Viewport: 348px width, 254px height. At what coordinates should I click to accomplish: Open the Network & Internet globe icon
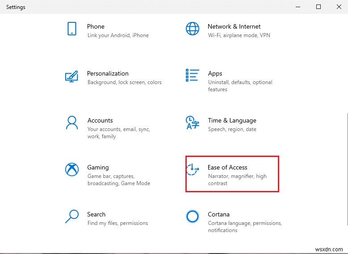(x=192, y=29)
